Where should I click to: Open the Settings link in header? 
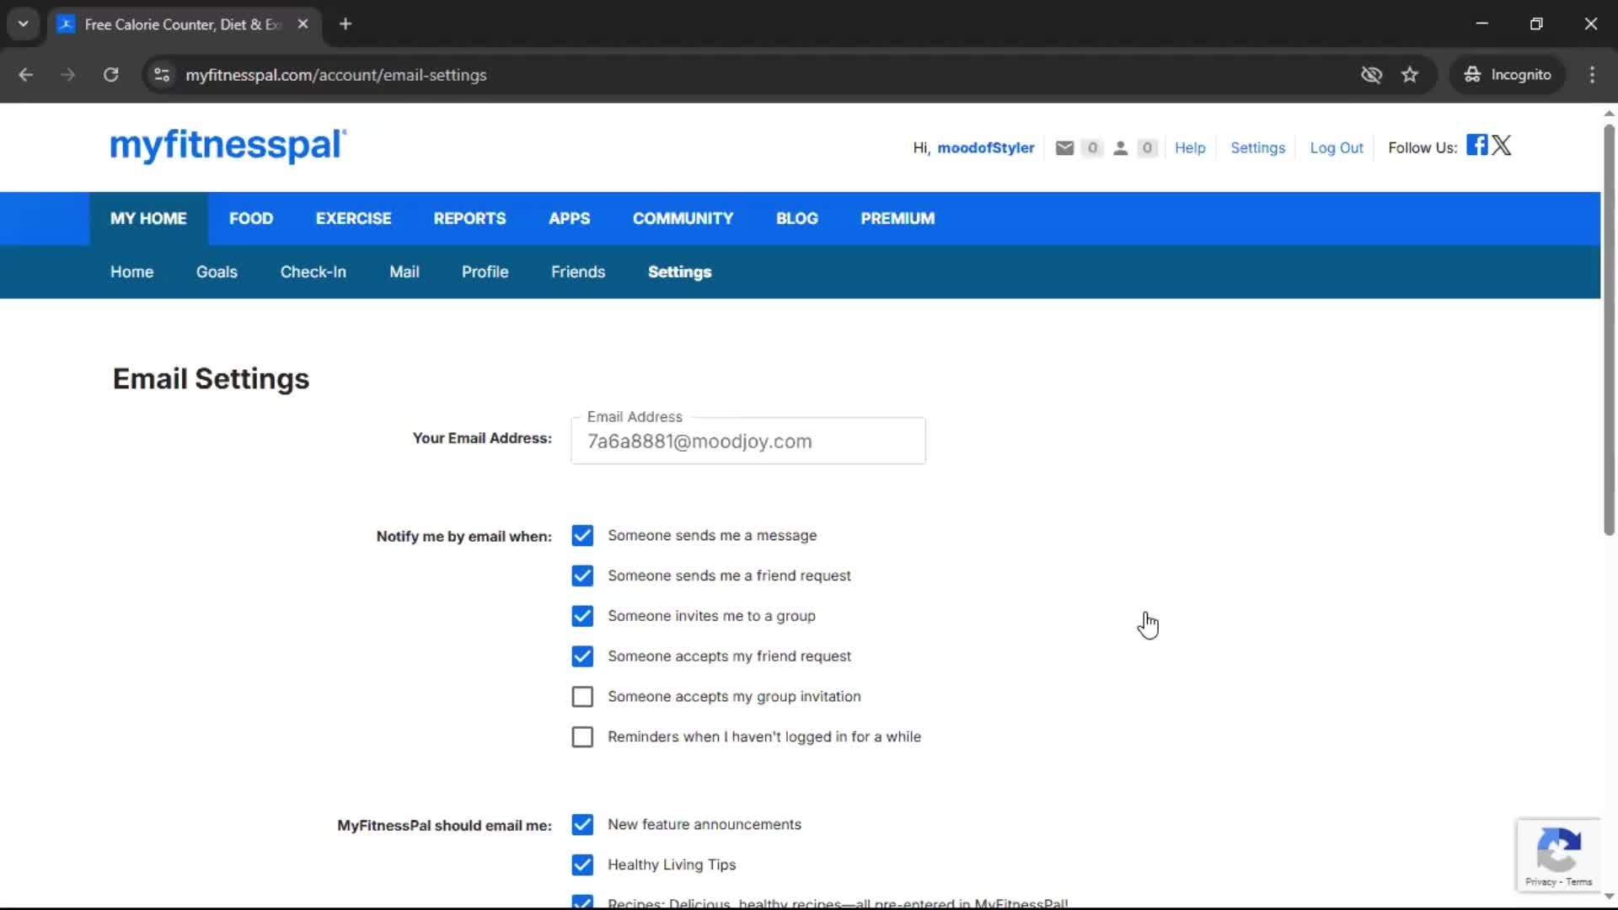(1257, 148)
